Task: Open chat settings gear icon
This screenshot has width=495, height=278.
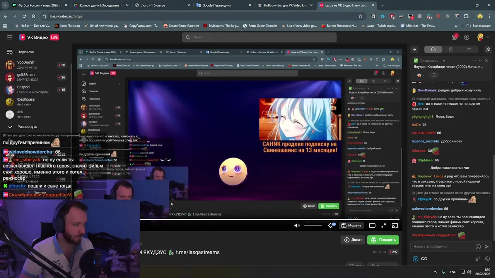Action: pyautogui.click(x=487, y=259)
